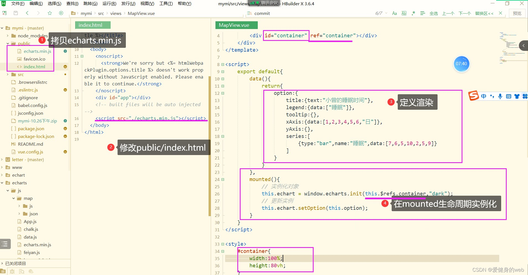Click the breadcrumb folder icon before mymi
This screenshot has height=275, width=528.
tap(73, 13)
